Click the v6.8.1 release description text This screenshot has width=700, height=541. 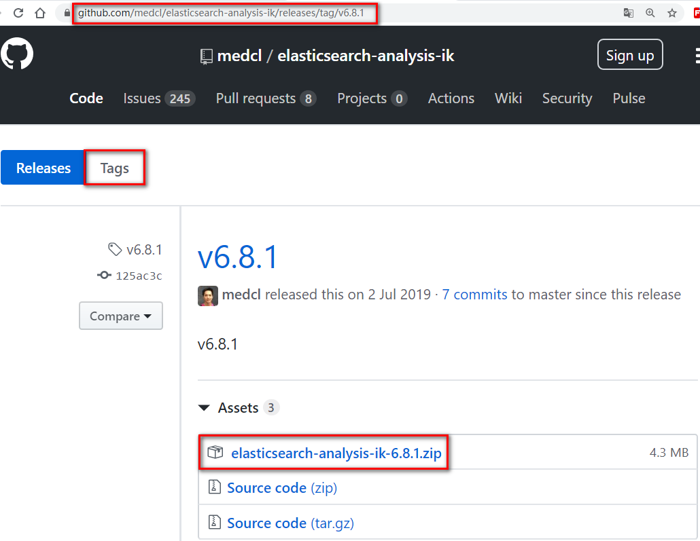(217, 344)
